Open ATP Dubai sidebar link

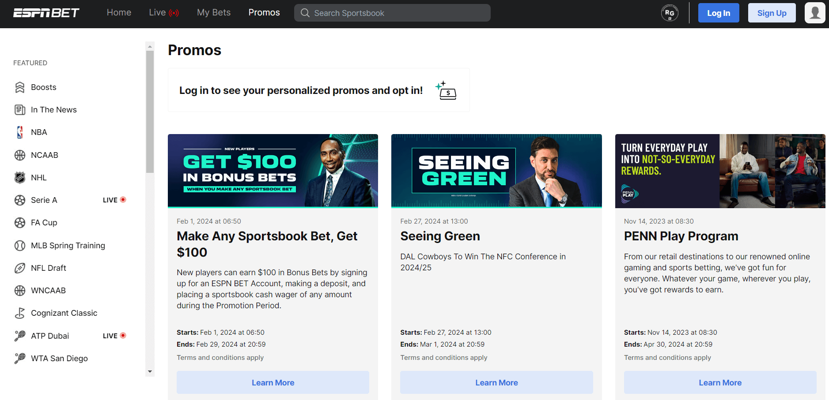click(x=50, y=336)
